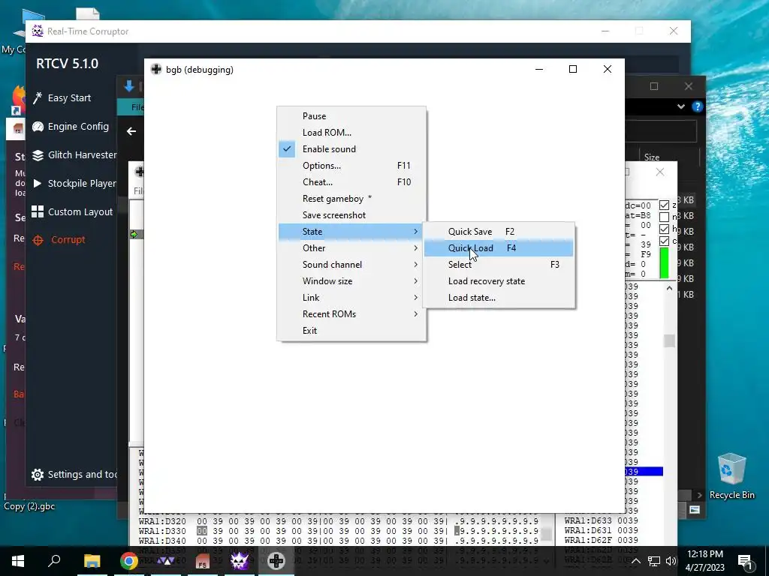The width and height of the screenshot is (769, 576).
Task: Expand the Window size submenu
Action: click(x=351, y=281)
